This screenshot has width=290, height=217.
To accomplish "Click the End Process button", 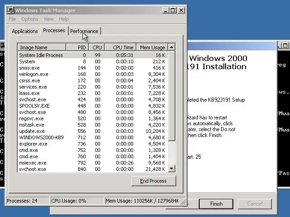I will 154,181.
